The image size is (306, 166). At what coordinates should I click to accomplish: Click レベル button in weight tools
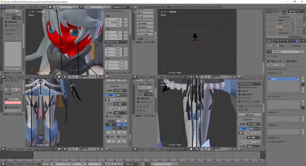145,17
